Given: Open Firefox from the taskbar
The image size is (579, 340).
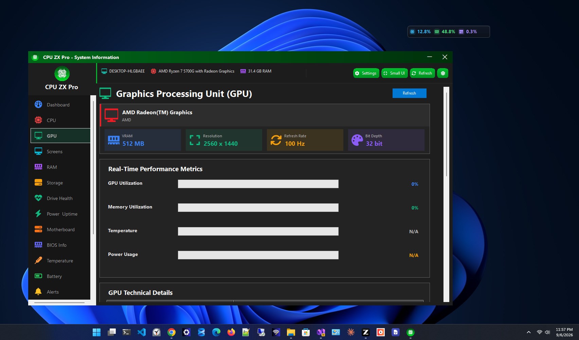Looking at the screenshot, I should click(x=231, y=332).
